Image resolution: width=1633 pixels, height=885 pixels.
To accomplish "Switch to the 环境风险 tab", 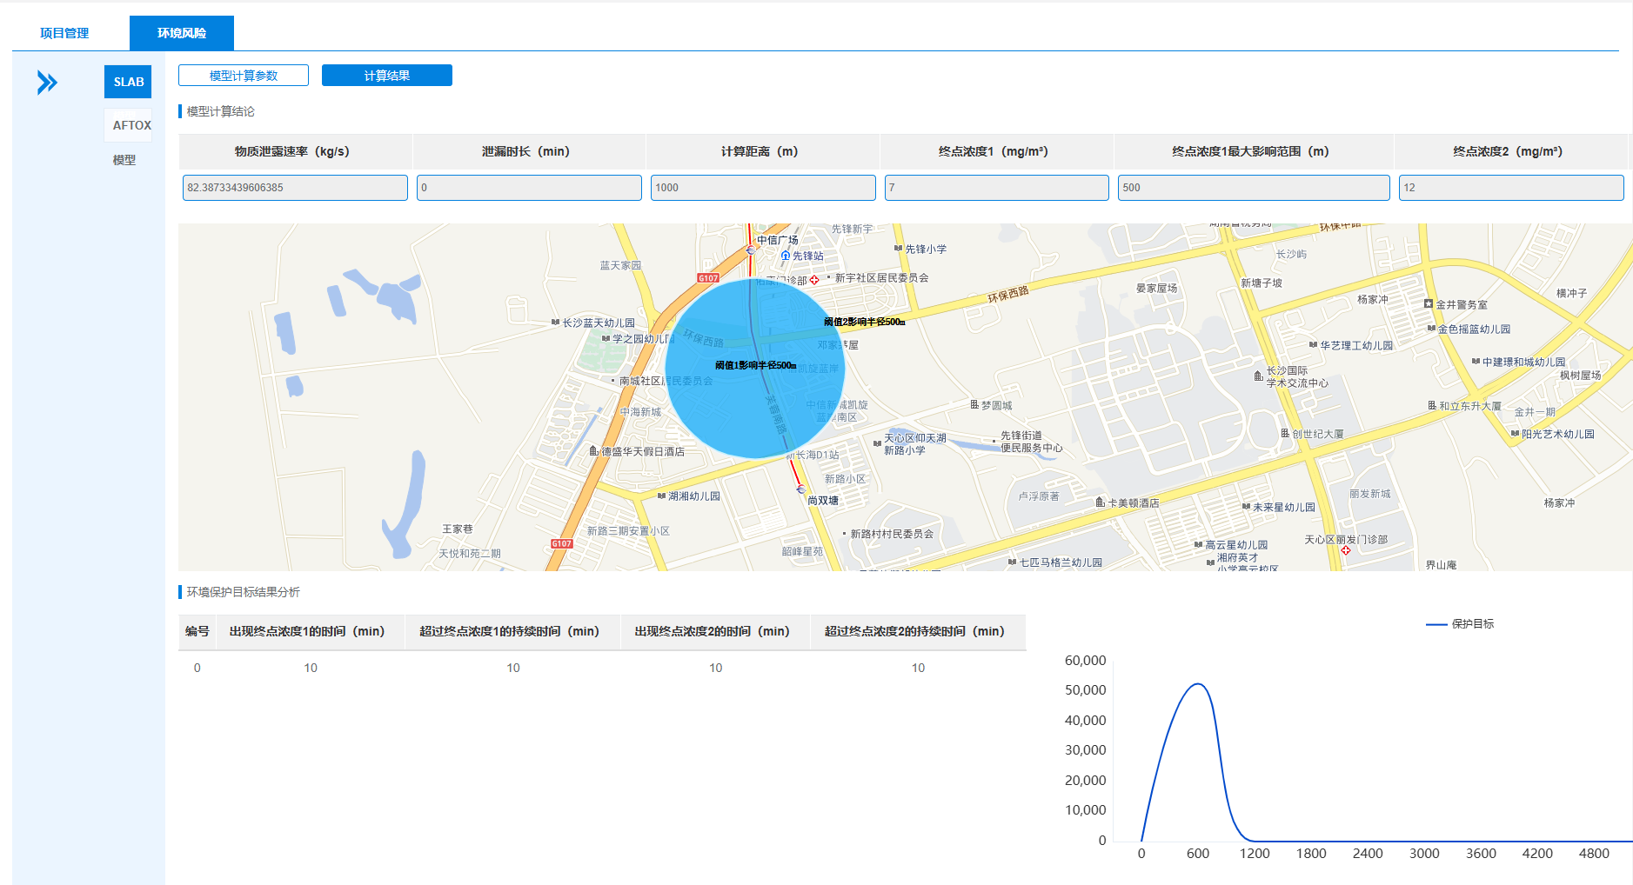I will (181, 33).
